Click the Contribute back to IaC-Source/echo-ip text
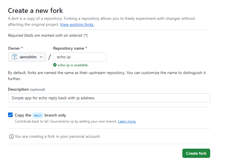Image resolution: width=230 pixels, height=163 pixels. click(66, 121)
